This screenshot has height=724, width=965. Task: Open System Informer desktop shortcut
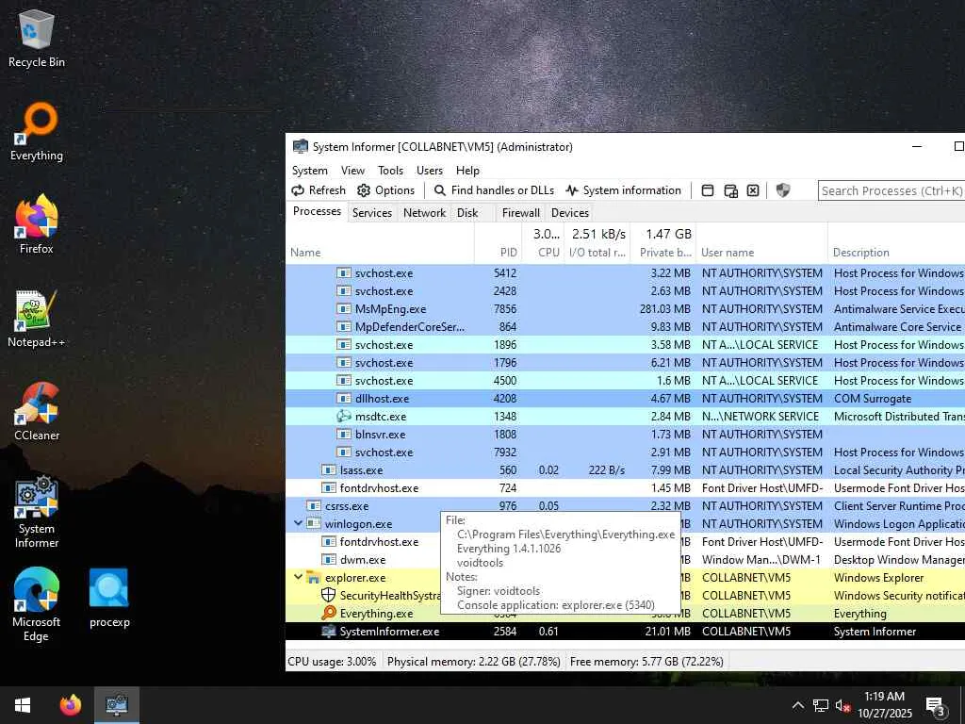tap(37, 512)
